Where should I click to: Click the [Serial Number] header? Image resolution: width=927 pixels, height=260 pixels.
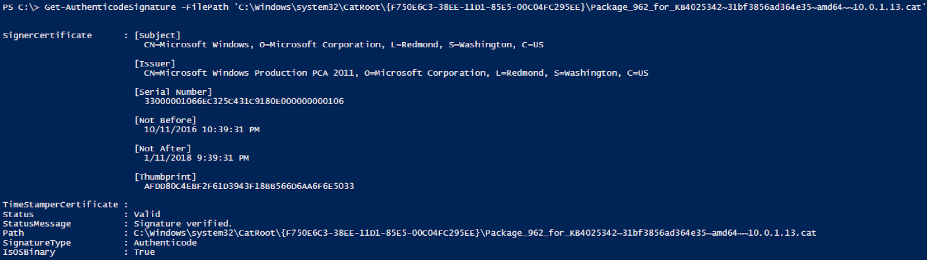[173, 92]
